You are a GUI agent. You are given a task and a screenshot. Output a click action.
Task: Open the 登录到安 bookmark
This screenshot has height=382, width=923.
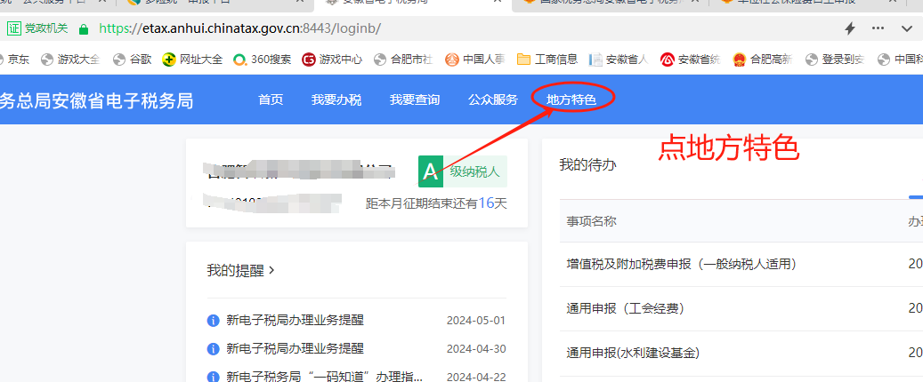(x=835, y=60)
